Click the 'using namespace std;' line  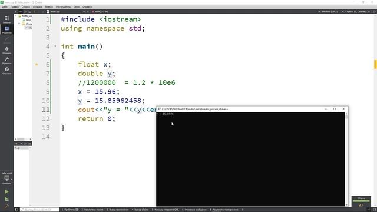[103, 28]
